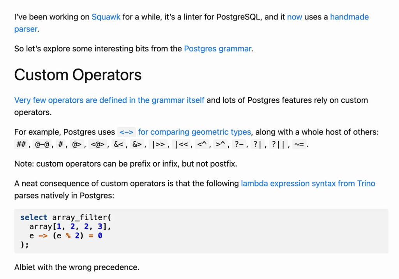Screen dimensions: 399x279
Task: Click the Custom Operators heading
Action: [78, 75]
